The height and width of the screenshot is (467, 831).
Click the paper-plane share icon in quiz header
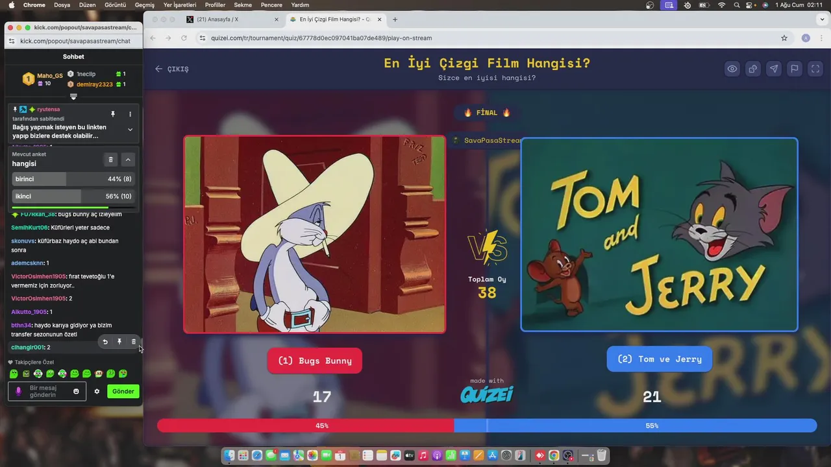[774, 69]
